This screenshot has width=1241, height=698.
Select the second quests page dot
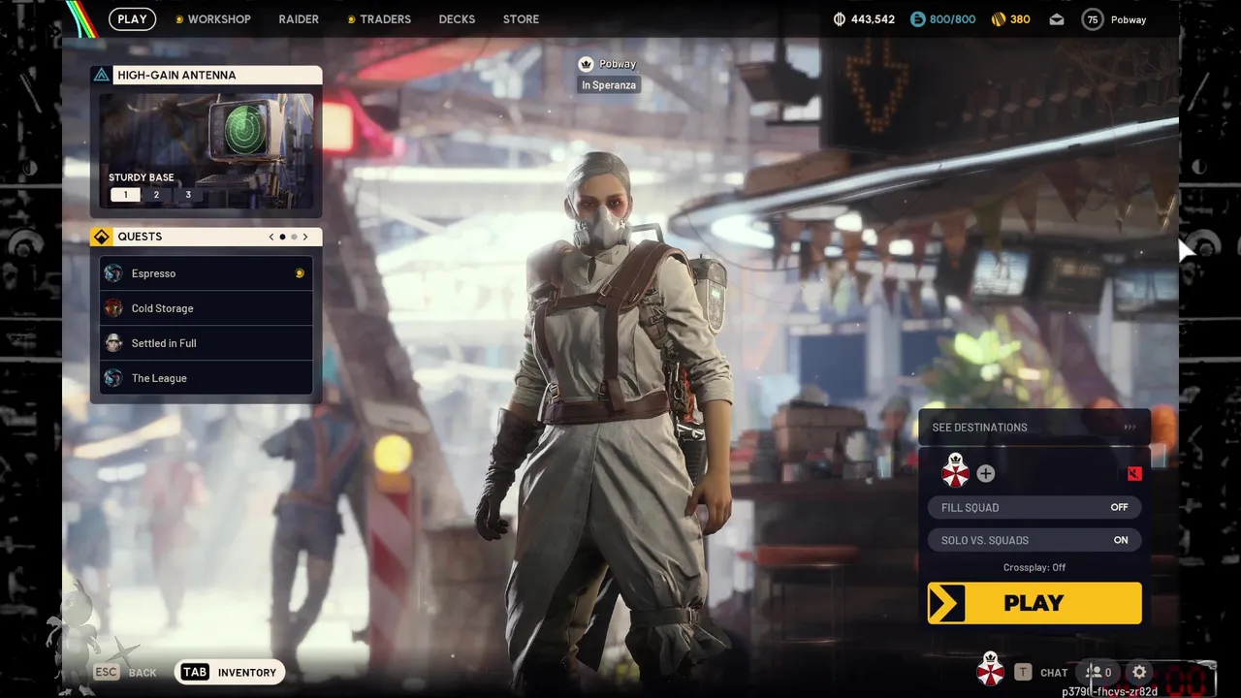(x=294, y=237)
